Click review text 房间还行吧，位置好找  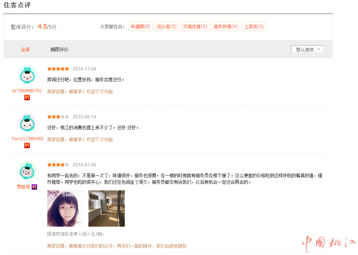85,80
